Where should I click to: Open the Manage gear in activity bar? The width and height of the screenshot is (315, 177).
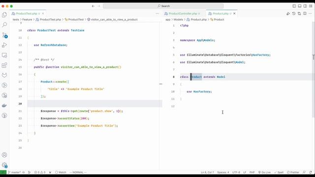4,165
